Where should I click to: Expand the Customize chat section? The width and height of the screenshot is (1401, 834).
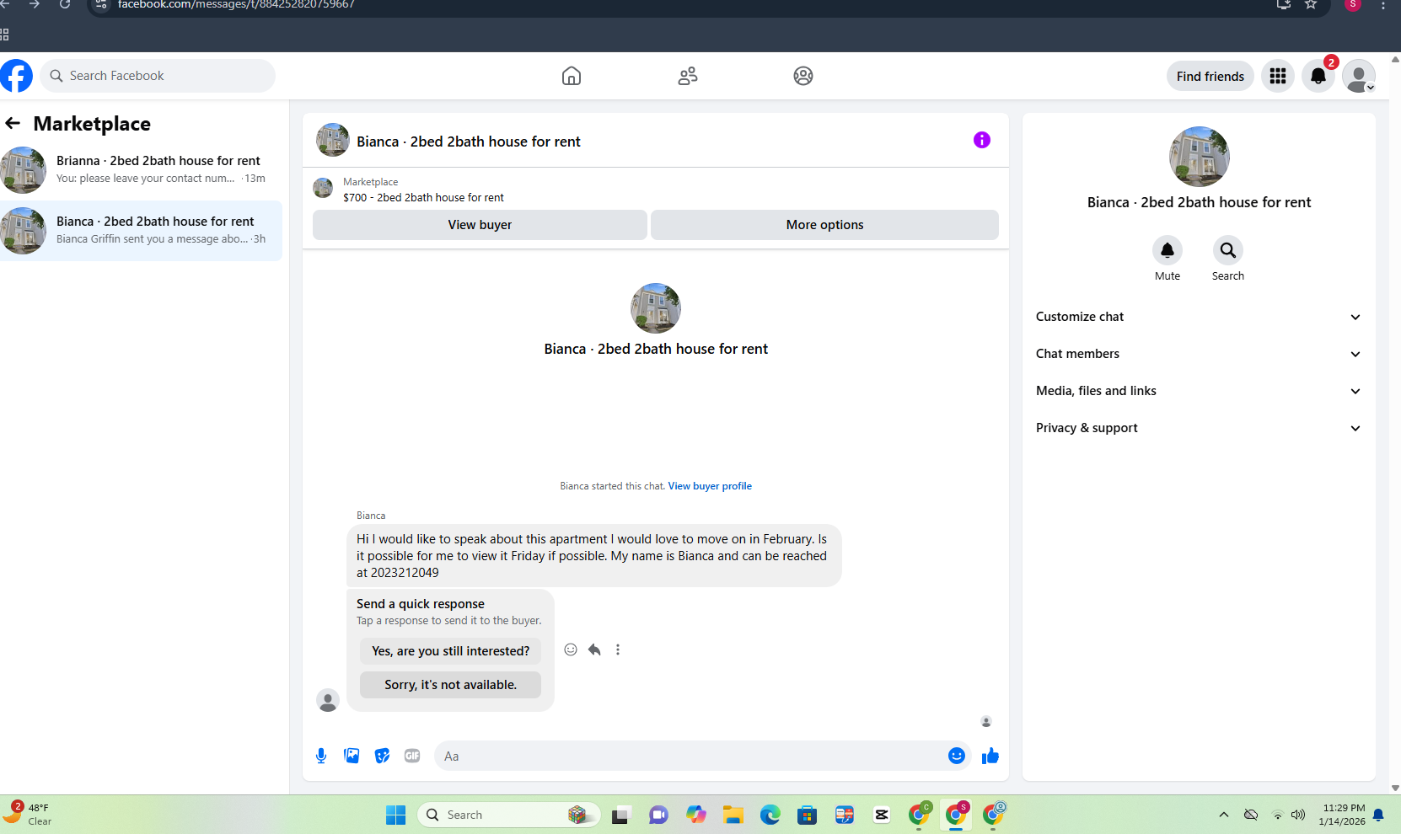coord(1199,317)
